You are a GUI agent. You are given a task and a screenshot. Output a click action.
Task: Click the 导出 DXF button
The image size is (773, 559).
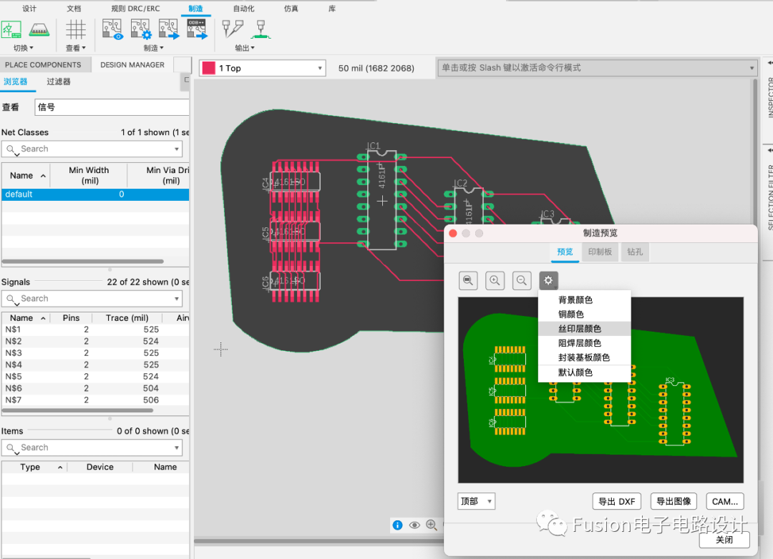[x=617, y=501]
